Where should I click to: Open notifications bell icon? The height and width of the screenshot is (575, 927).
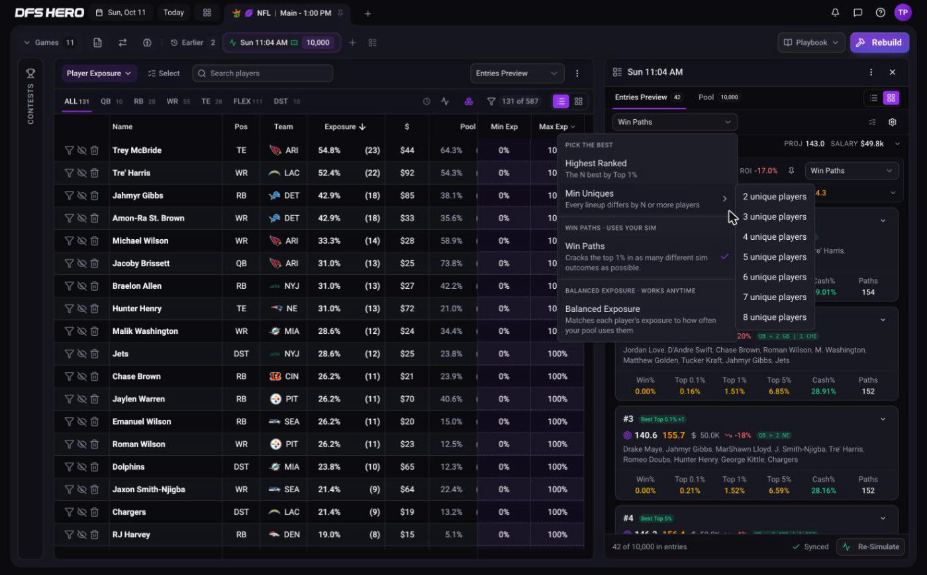pos(836,13)
